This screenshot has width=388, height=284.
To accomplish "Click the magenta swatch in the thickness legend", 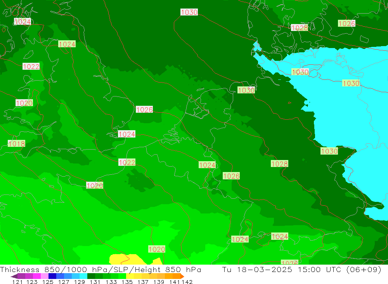I will tap(36, 276).
